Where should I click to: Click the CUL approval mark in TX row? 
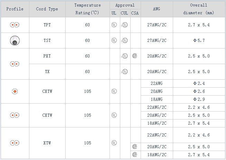[x=125, y=72]
